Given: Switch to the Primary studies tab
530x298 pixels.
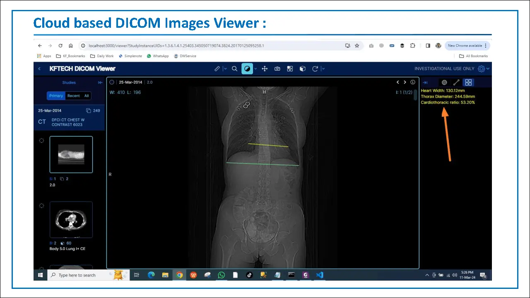Looking at the screenshot, I should click(x=56, y=96).
